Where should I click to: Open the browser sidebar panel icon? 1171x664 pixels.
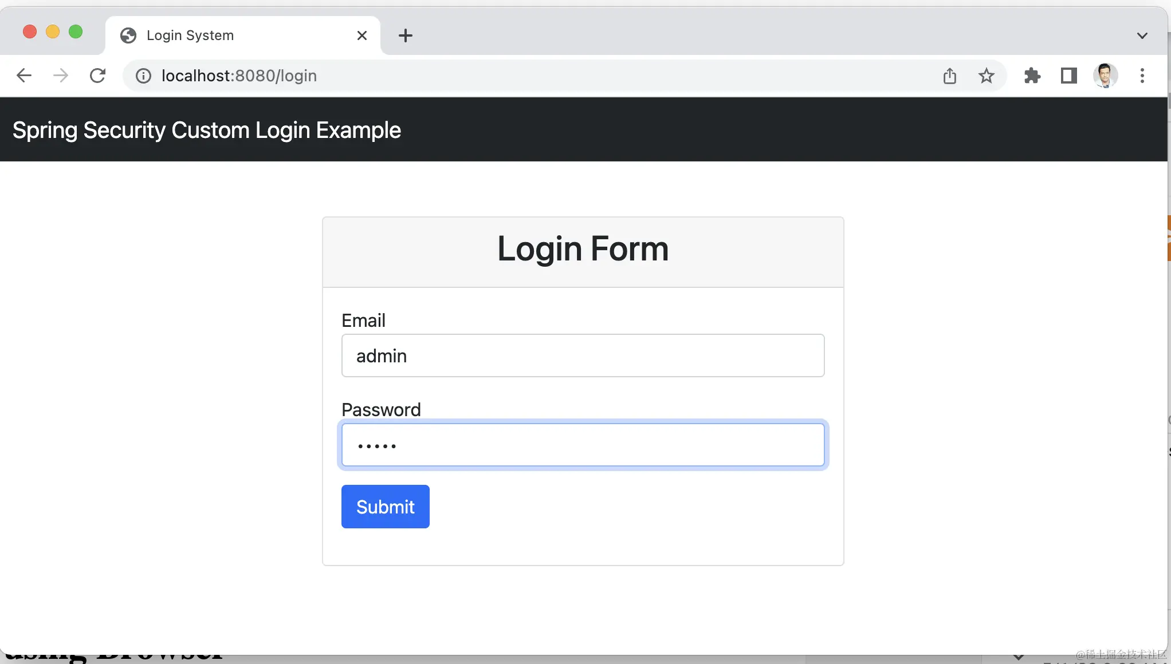1068,75
